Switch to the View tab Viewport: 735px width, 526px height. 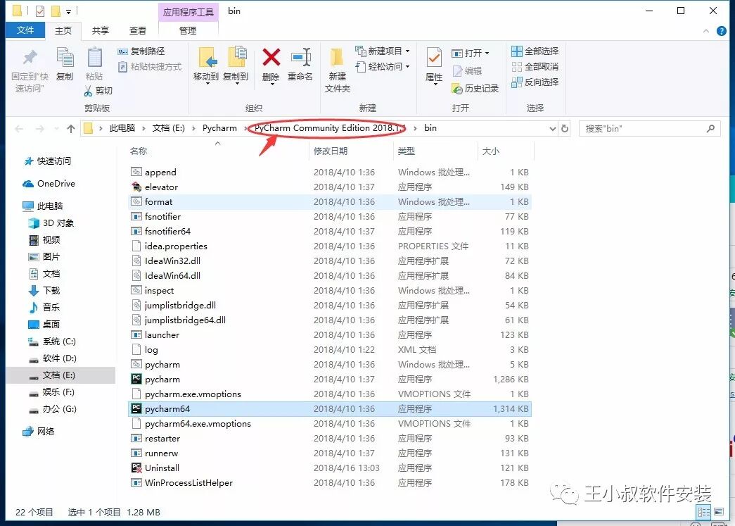[138, 30]
